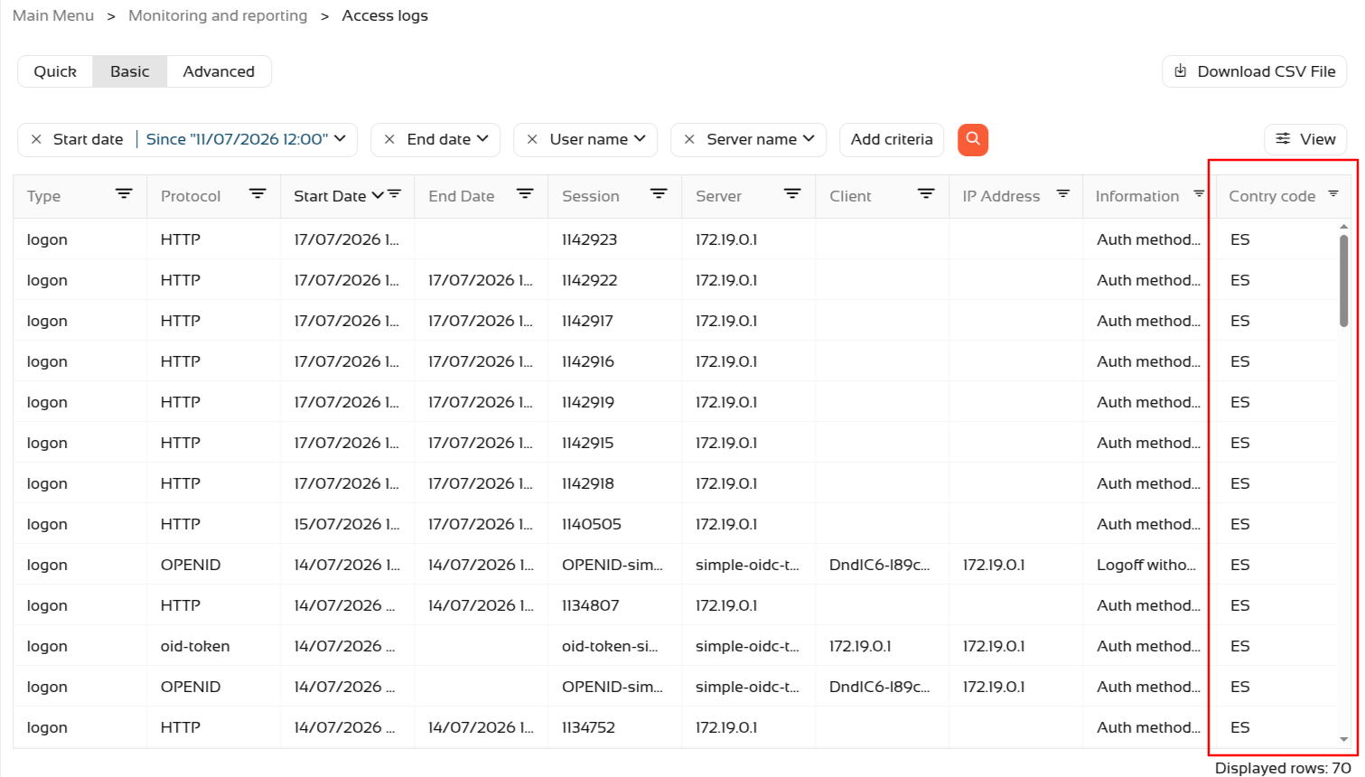
Task: Click server 172.19.0.1 in session 1134807 row
Action: point(748,605)
